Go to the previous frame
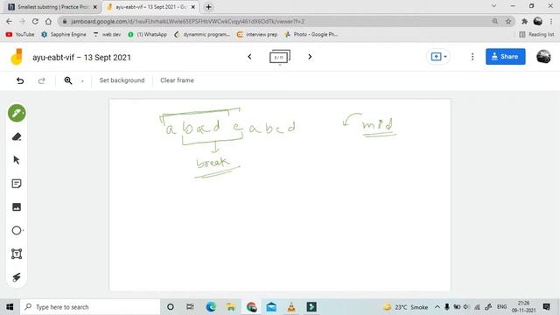Screen dimensions: 560x315 [249, 56]
